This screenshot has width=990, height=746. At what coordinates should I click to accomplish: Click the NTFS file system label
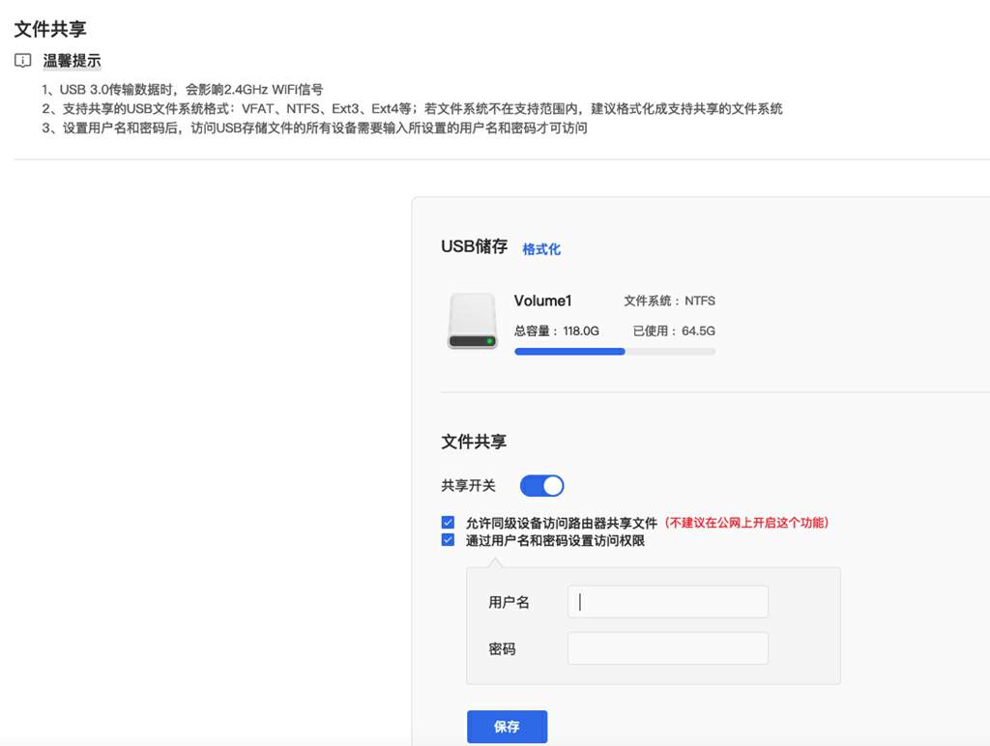point(670,301)
